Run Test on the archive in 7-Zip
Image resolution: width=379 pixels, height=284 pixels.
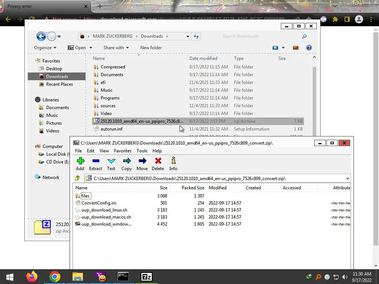(111, 164)
